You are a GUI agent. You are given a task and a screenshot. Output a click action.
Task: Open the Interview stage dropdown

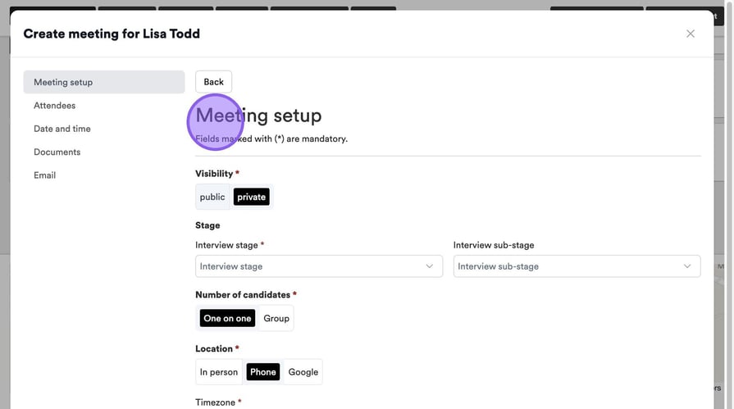tap(312, 266)
